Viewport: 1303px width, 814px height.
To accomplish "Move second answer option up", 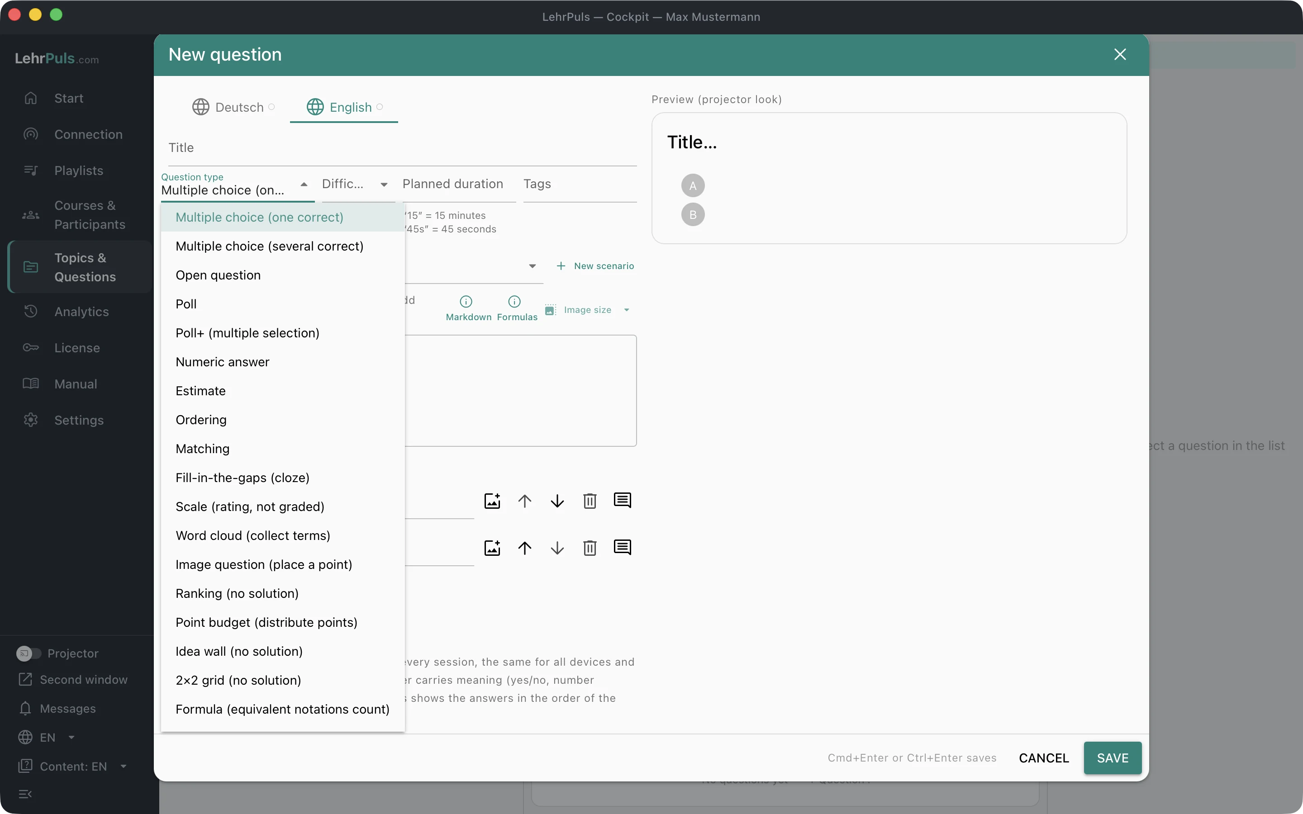I will pos(524,548).
